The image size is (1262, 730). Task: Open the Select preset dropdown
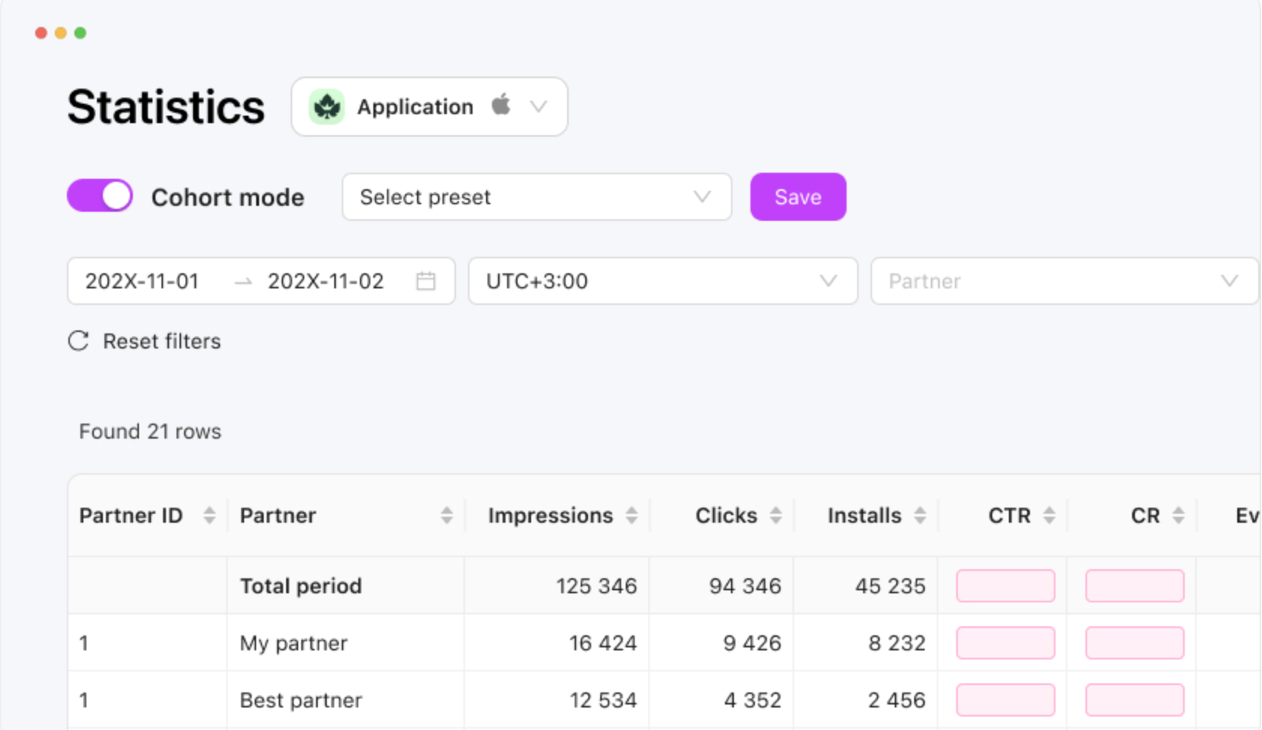[x=536, y=197]
